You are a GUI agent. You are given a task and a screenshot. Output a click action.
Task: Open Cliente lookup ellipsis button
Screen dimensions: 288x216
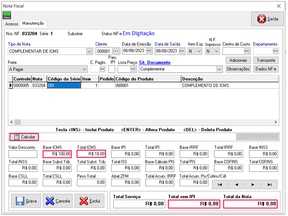click(115, 51)
